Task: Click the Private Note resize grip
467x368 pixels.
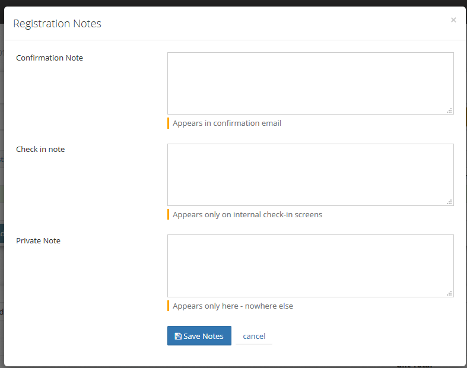Action: point(449,293)
